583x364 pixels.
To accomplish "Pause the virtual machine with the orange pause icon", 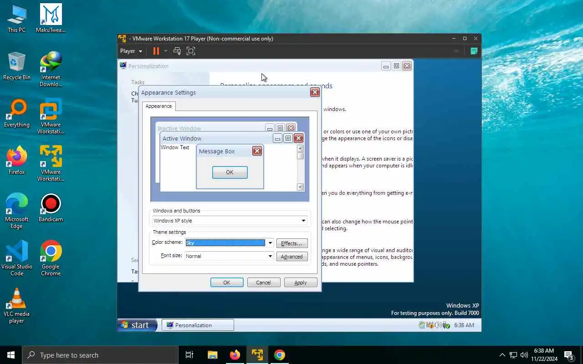I will tap(156, 51).
